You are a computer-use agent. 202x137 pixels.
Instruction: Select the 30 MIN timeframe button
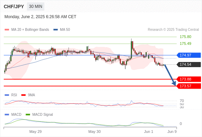pos(36,7)
